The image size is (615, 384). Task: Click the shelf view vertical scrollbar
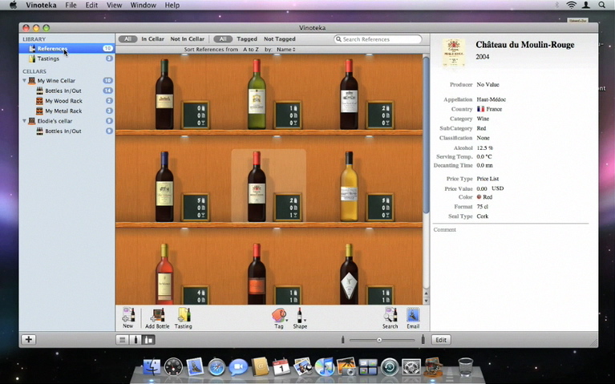(x=426, y=135)
